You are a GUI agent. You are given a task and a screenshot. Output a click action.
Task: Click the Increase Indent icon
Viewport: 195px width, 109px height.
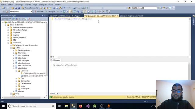point(103,12)
